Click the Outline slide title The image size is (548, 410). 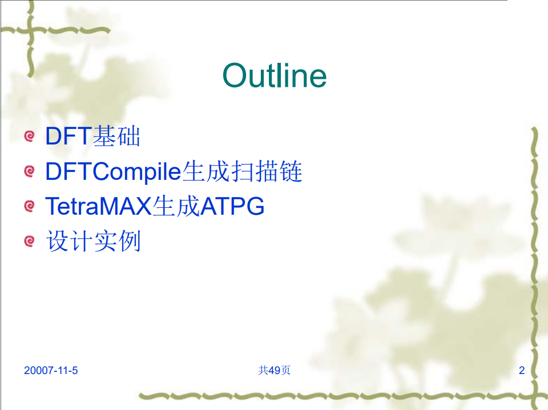click(275, 75)
